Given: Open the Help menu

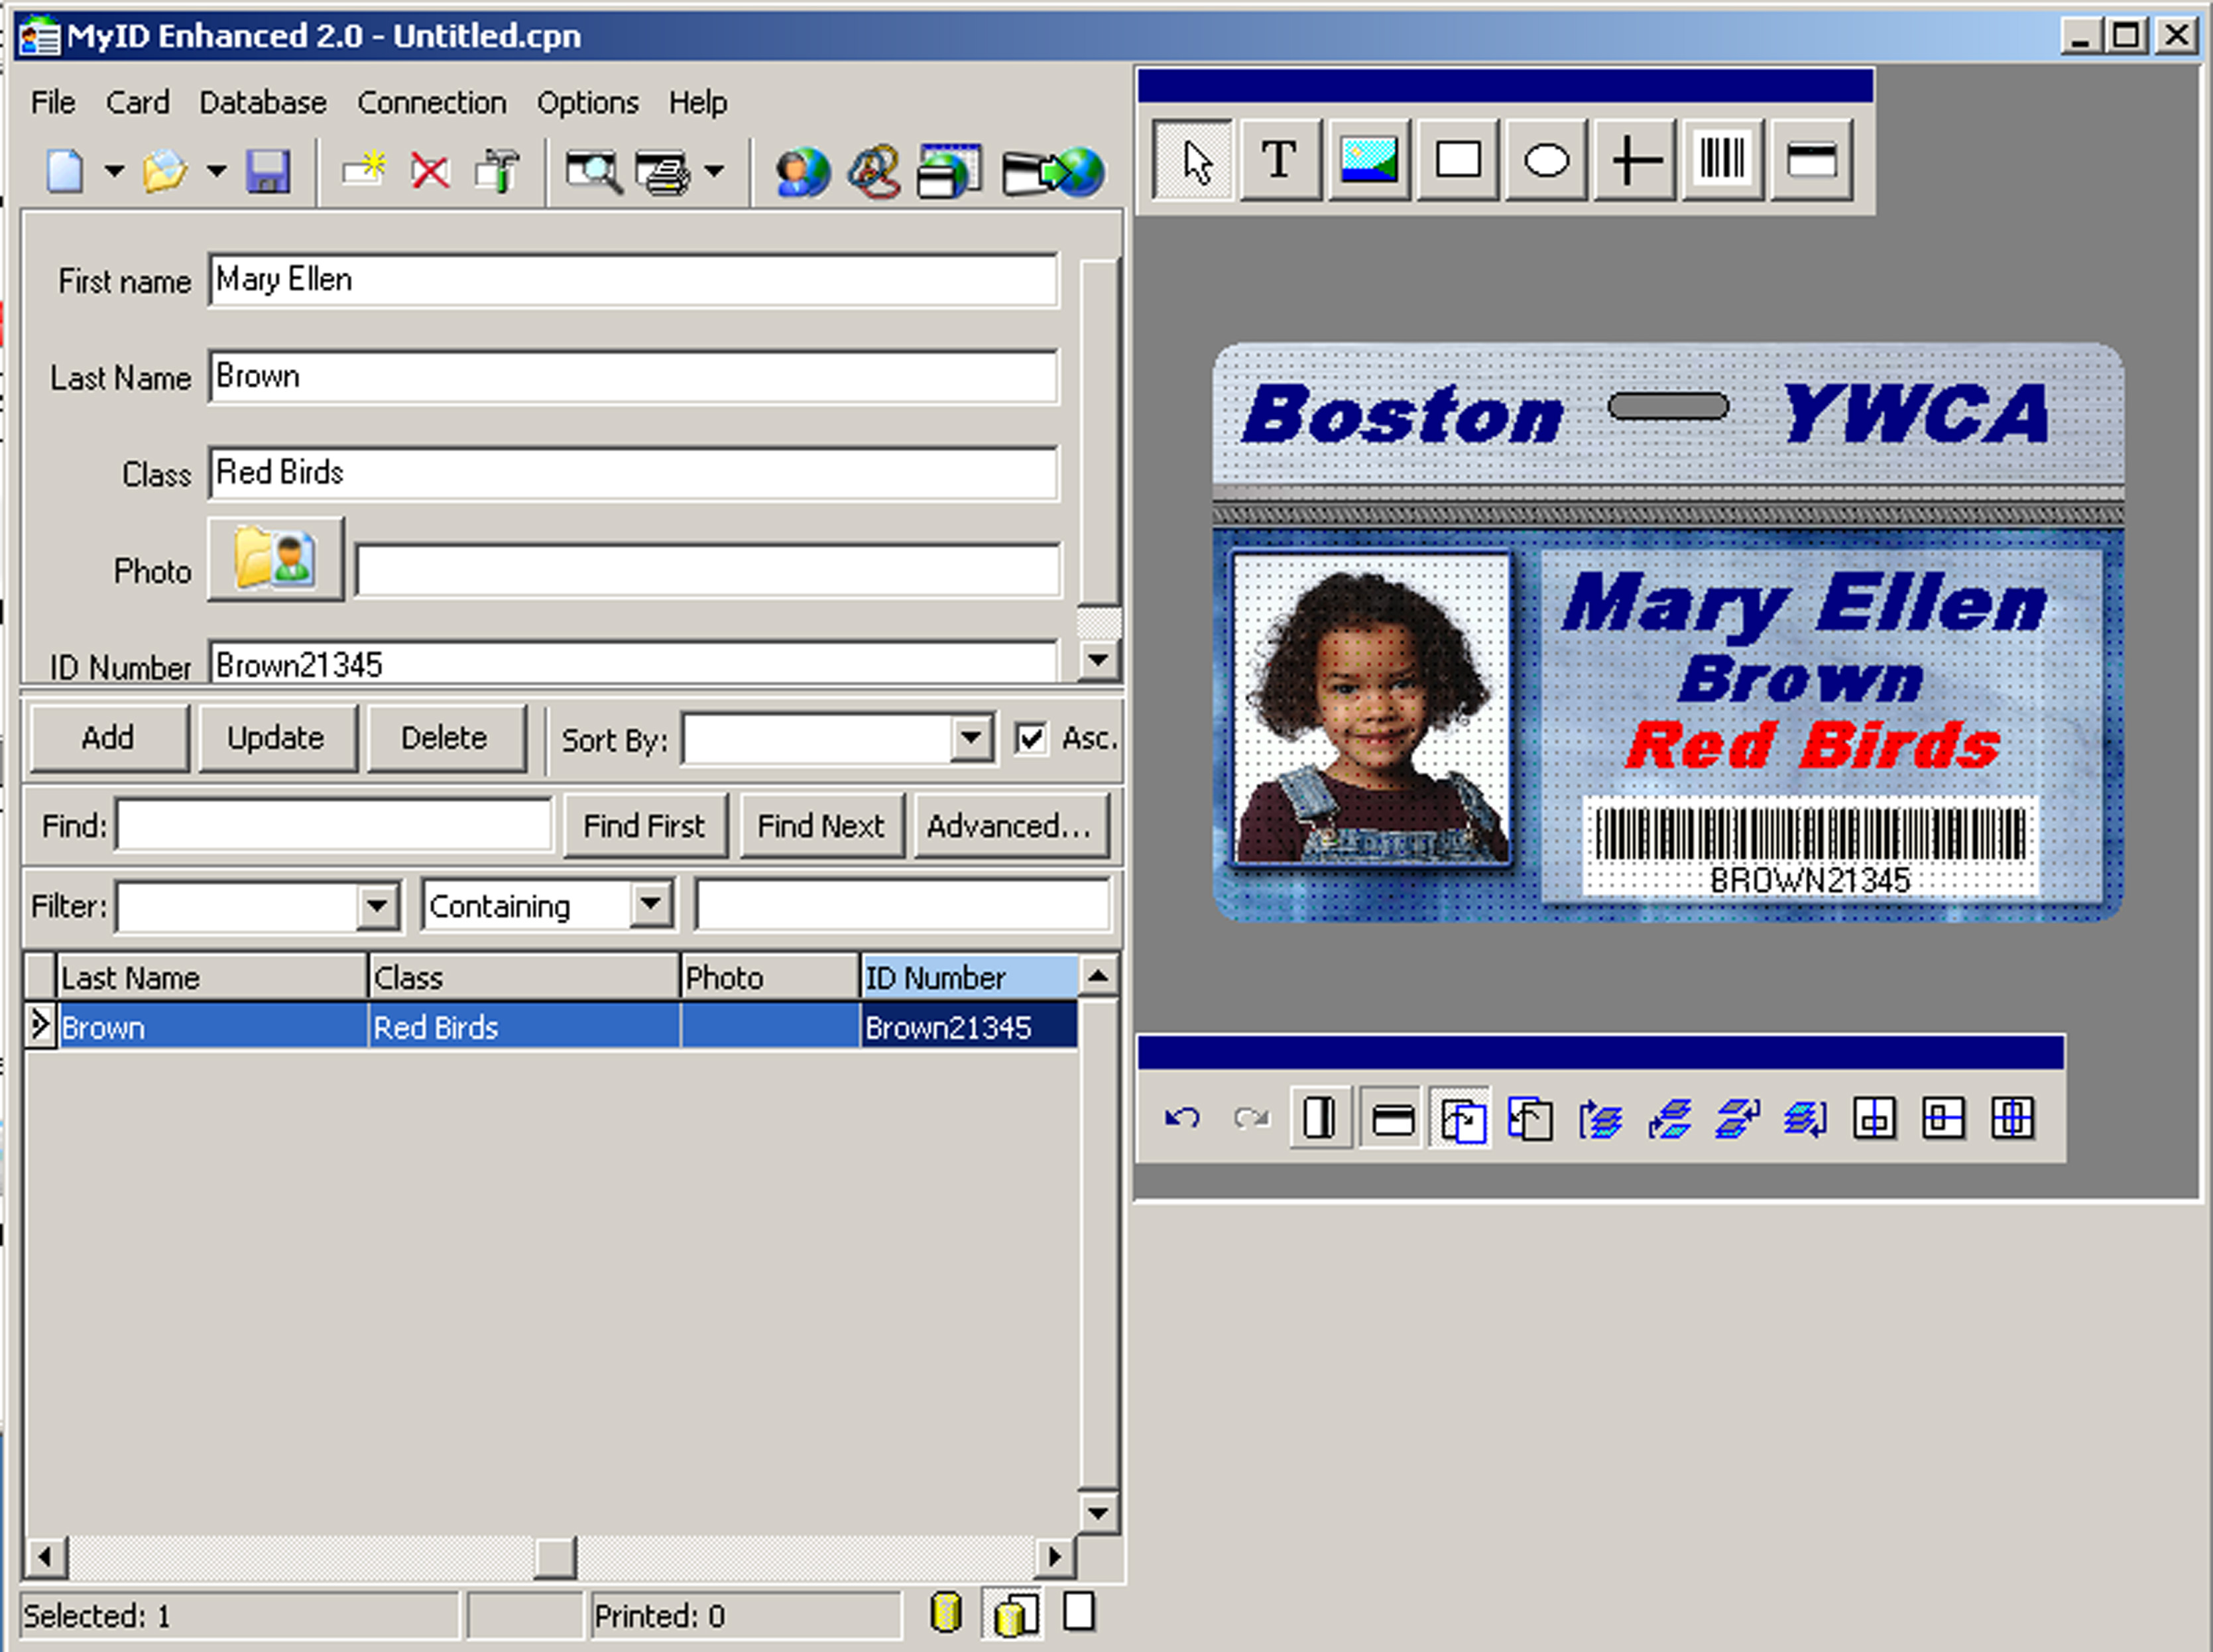Looking at the screenshot, I should (x=698, y=102).
